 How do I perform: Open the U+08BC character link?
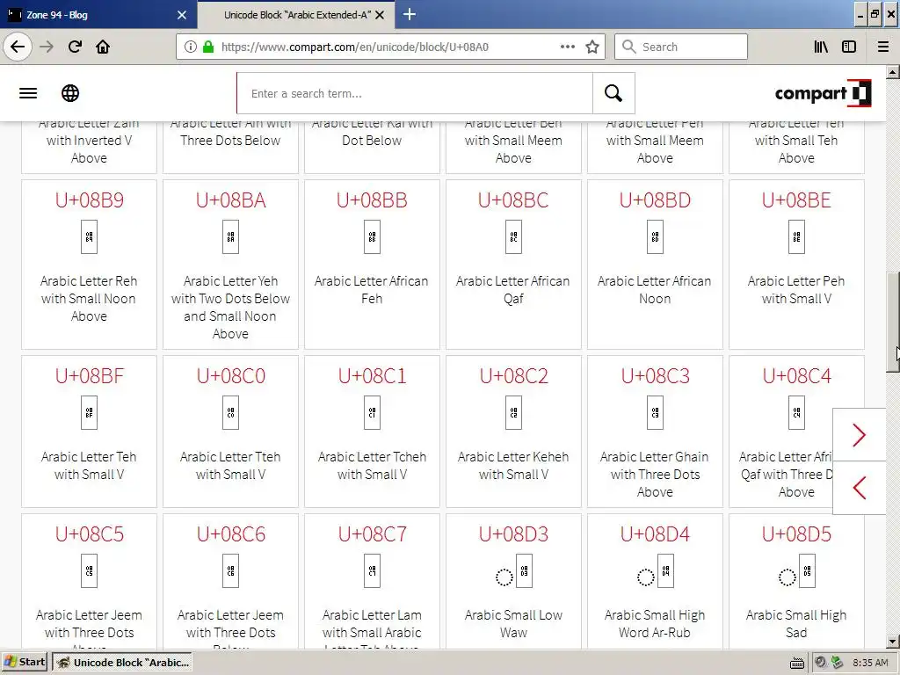(513, 200)
